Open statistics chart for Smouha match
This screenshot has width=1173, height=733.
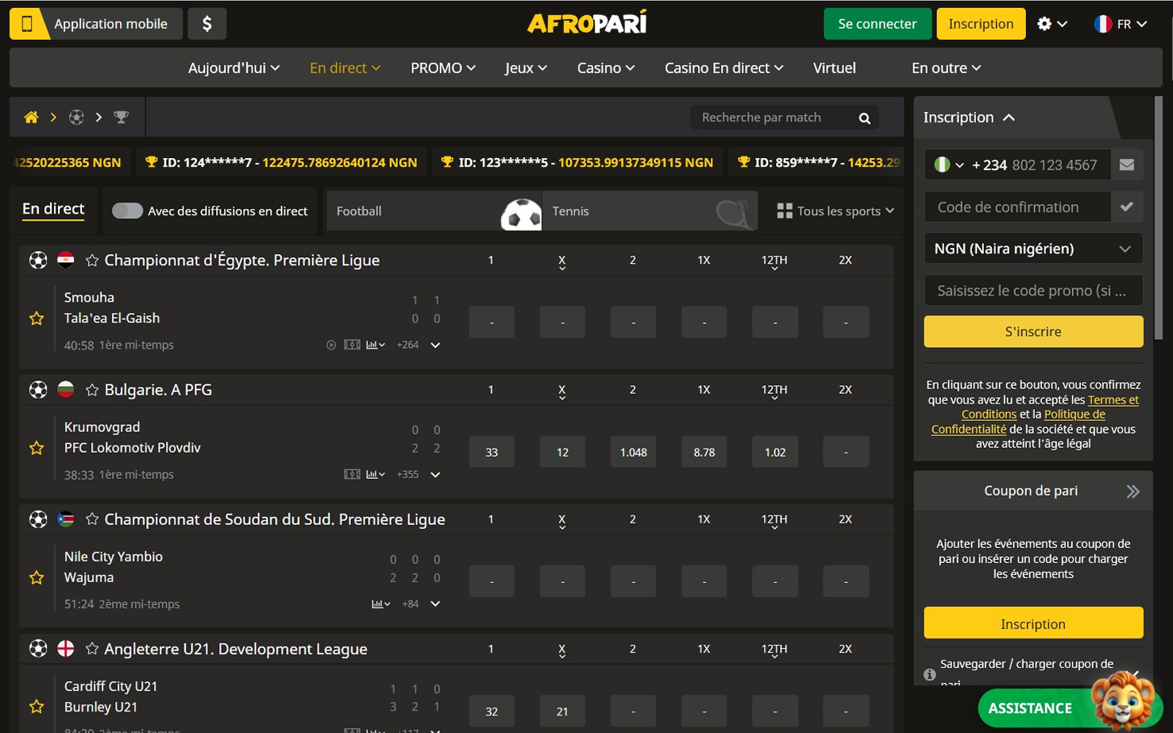coord(376,345)
